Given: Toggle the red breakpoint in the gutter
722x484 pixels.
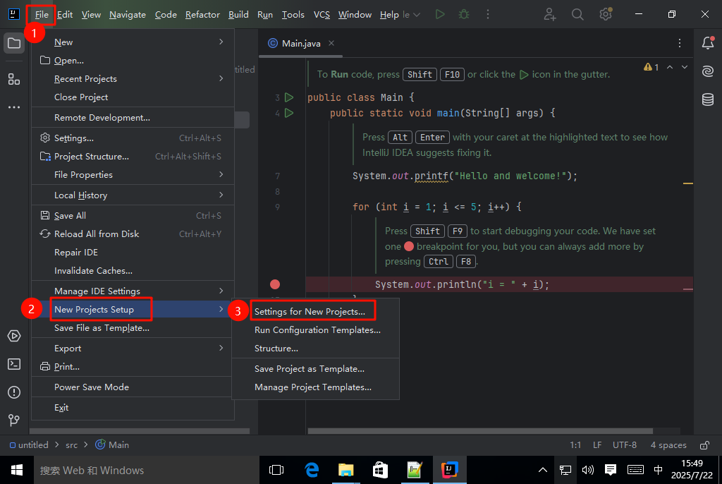Looking at the screenshot, I should [x=275, y=284].
